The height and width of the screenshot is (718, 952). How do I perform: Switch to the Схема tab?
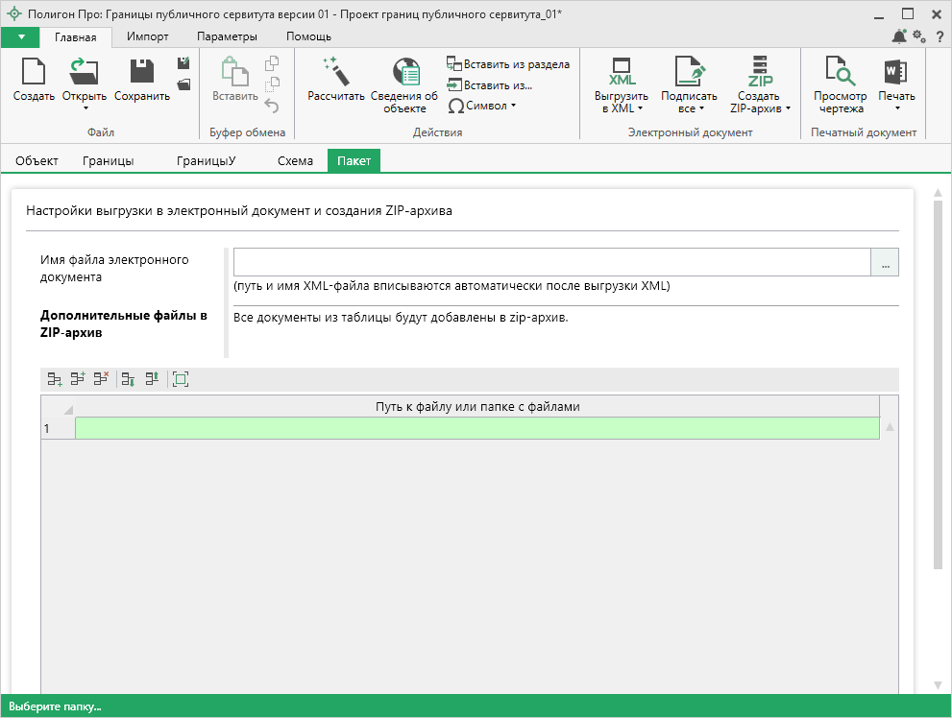coord(295,160)
